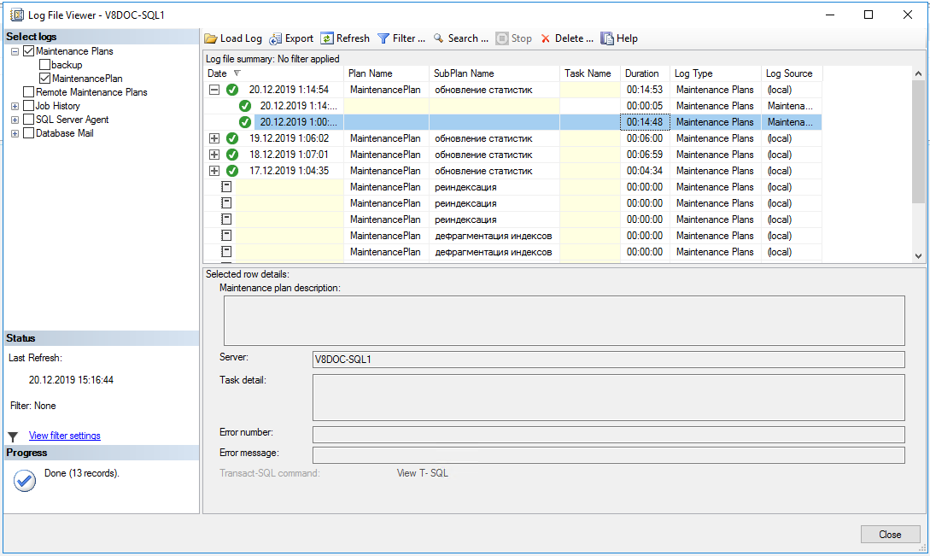
Task: Click the Help book icon
Action: [x=606, y=38]
